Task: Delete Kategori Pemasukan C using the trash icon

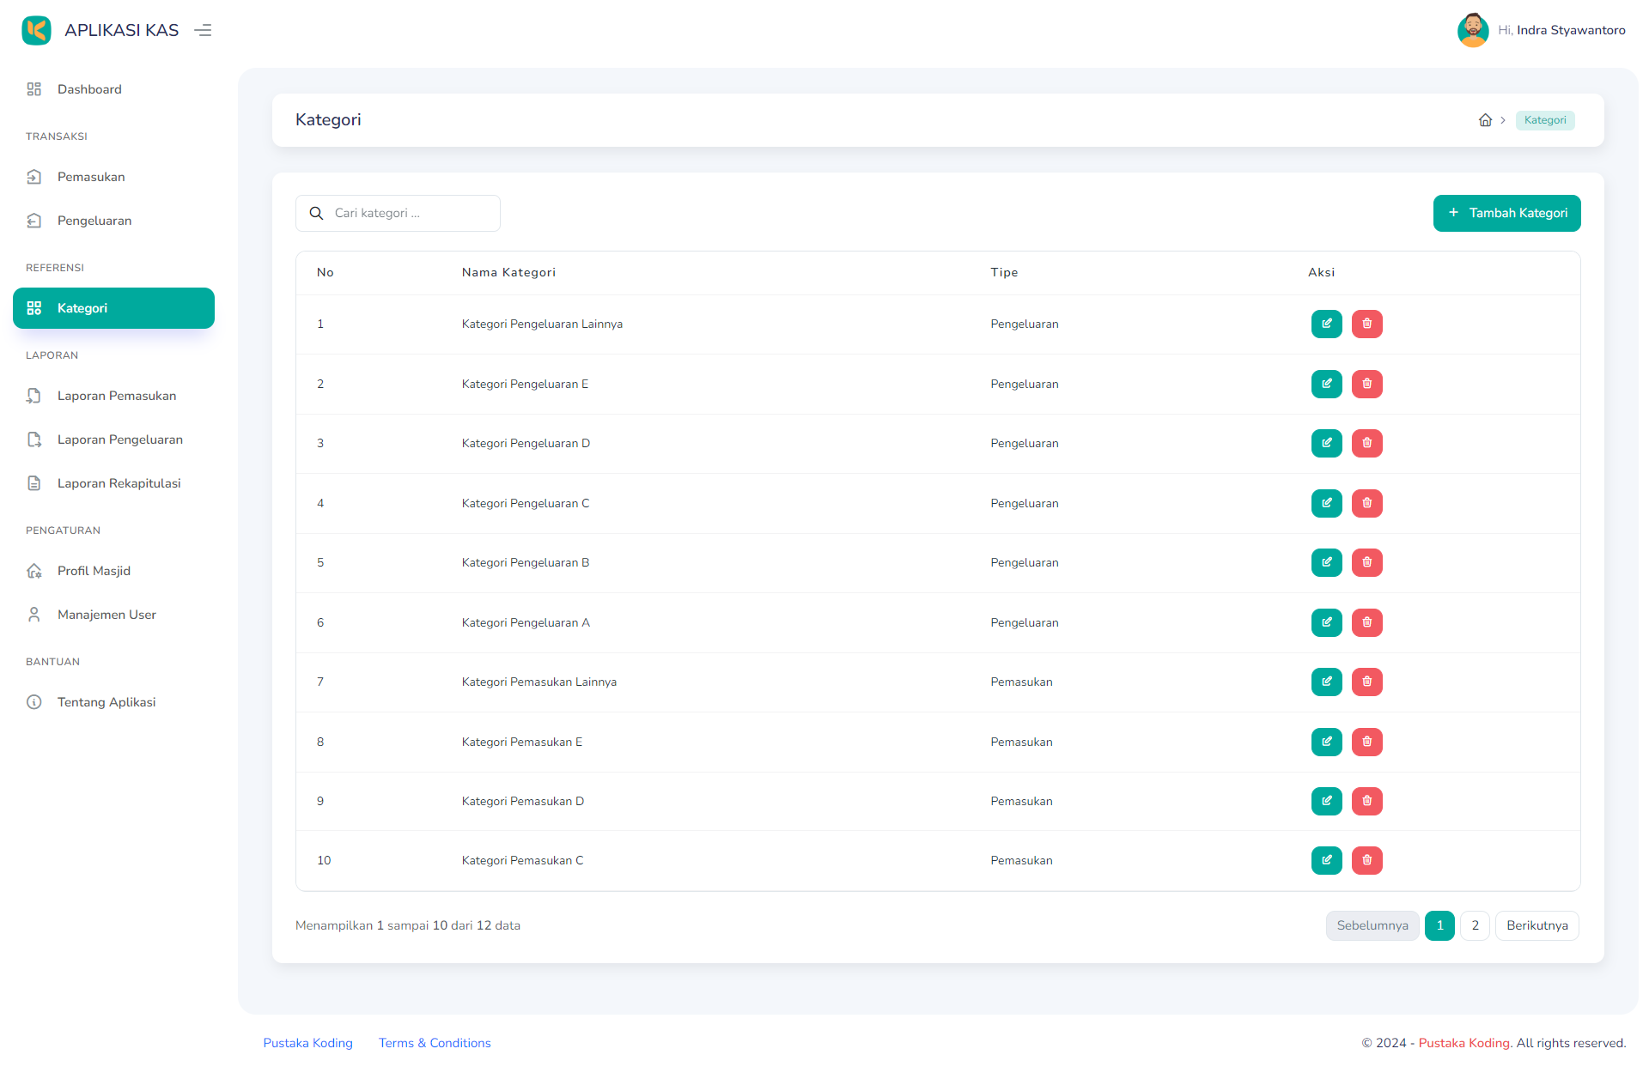Action: pyautogui.click(x=1366, y=860)
